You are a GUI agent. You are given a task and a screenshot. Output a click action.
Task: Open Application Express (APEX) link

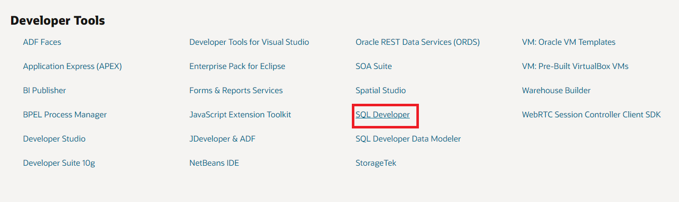click(x=73, y=66)
